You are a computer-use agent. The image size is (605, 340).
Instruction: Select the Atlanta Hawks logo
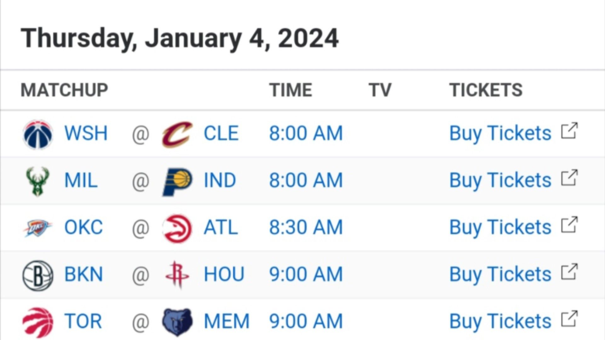point(177,228)
